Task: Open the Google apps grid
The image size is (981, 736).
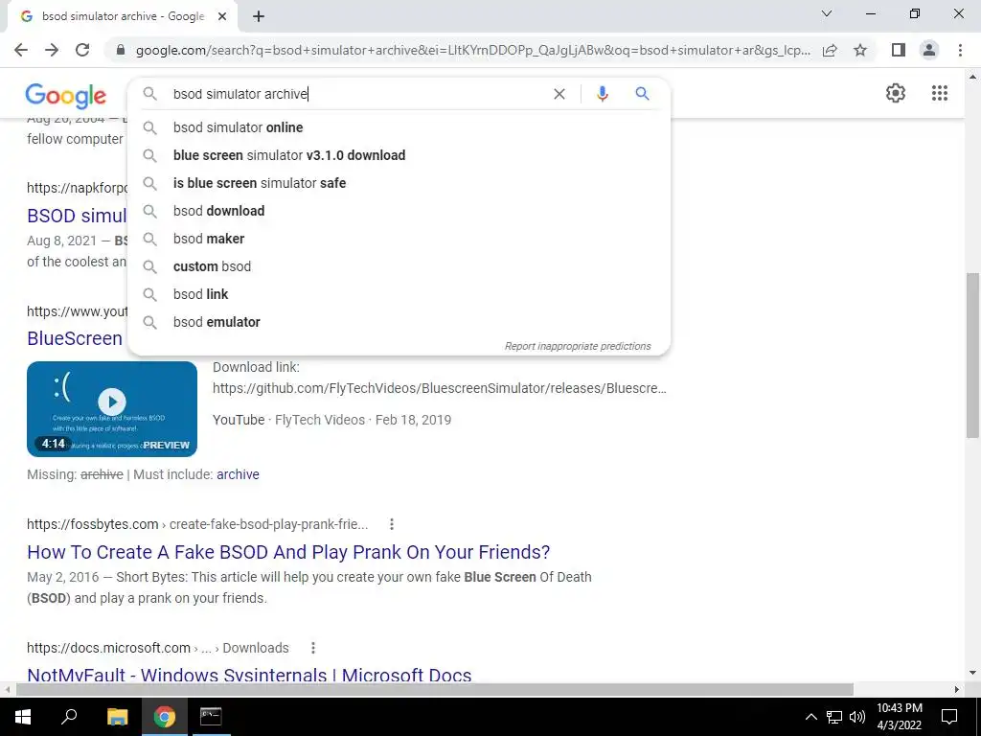Action: pyautogui.click(x=939, y=93)
